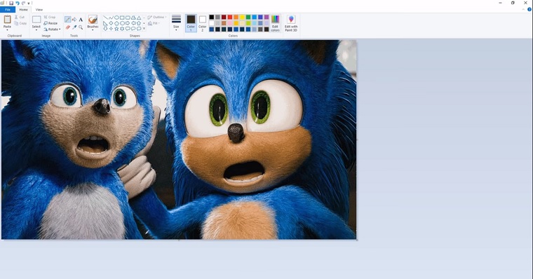Select the Eraser tool

67,27
